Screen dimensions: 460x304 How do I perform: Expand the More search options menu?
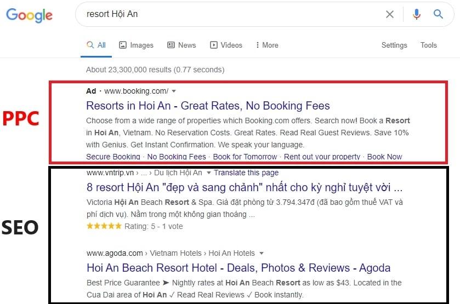[267, 45]
